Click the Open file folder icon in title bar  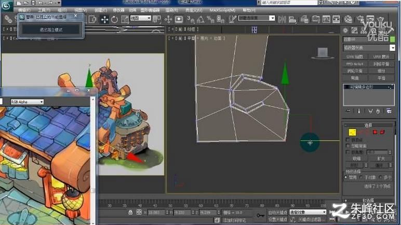(x=26, y=3)
